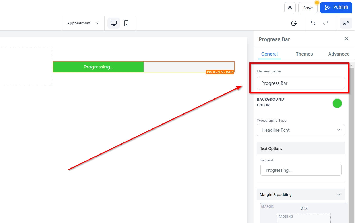Click the Save button
This screenshot has width=355, height=223.
tap(308, 8)
